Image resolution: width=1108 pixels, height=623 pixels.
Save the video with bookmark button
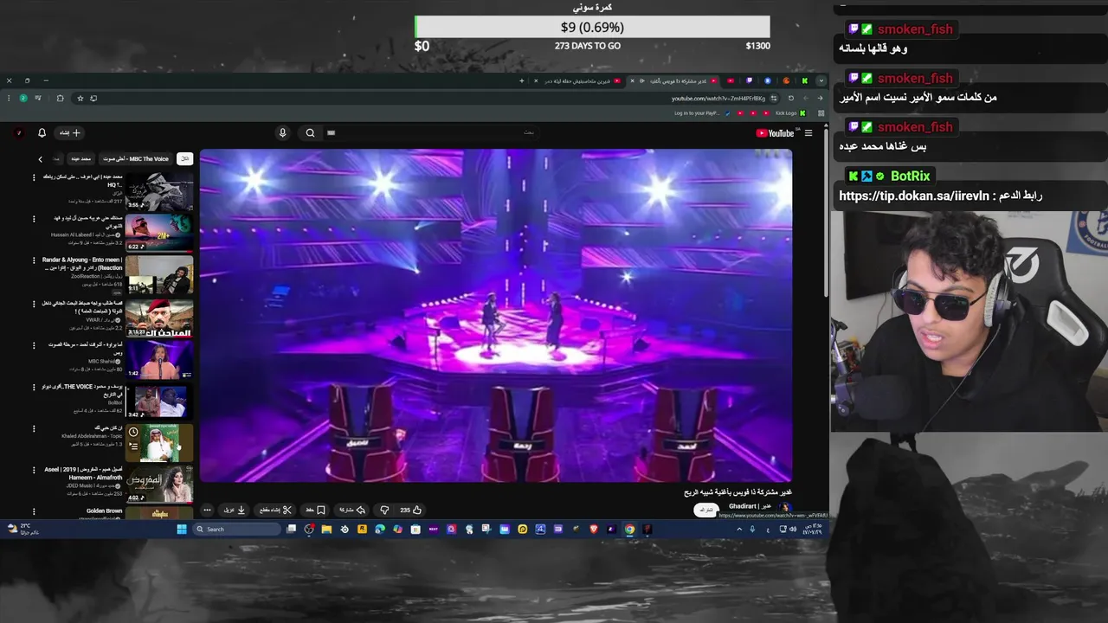coord(315,511)
